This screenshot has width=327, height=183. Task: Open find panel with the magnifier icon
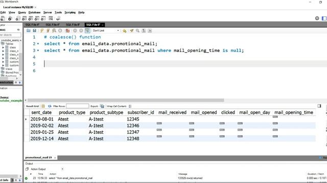(x=137, y=30)
